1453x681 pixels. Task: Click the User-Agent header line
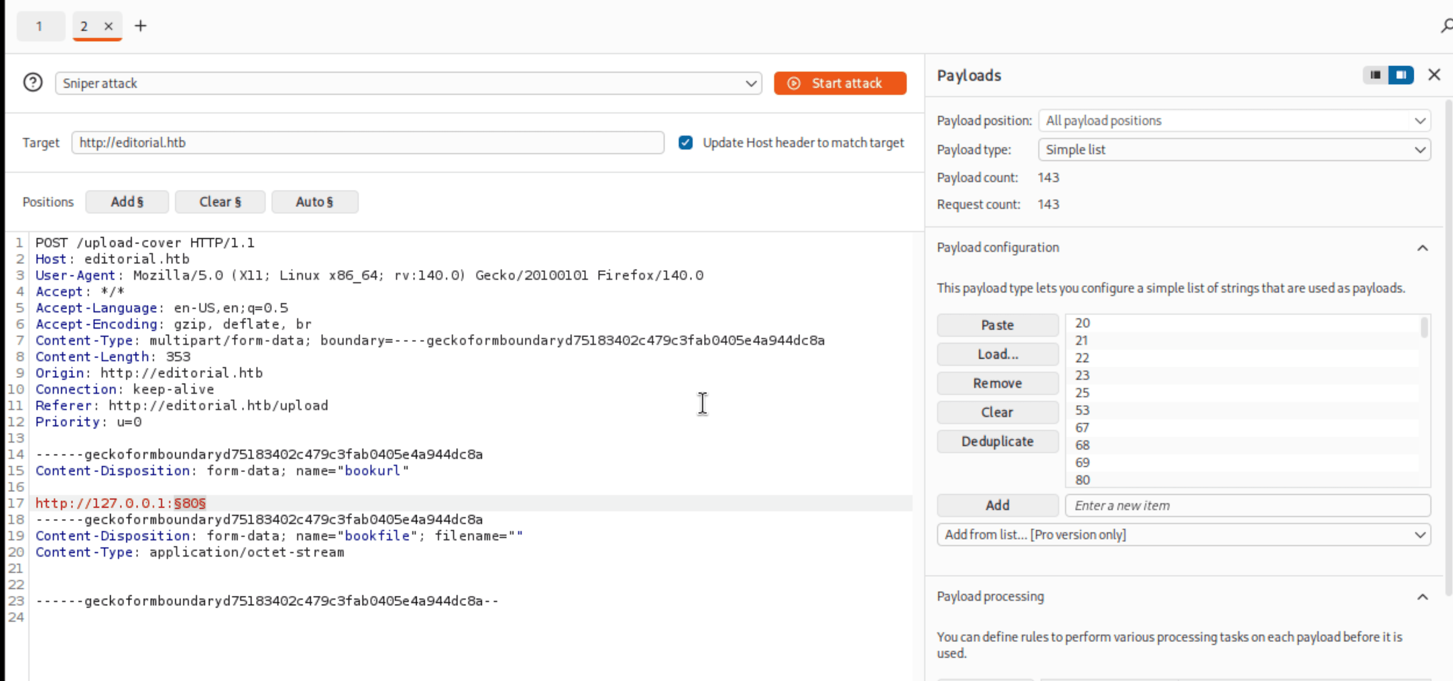(370, 275)
